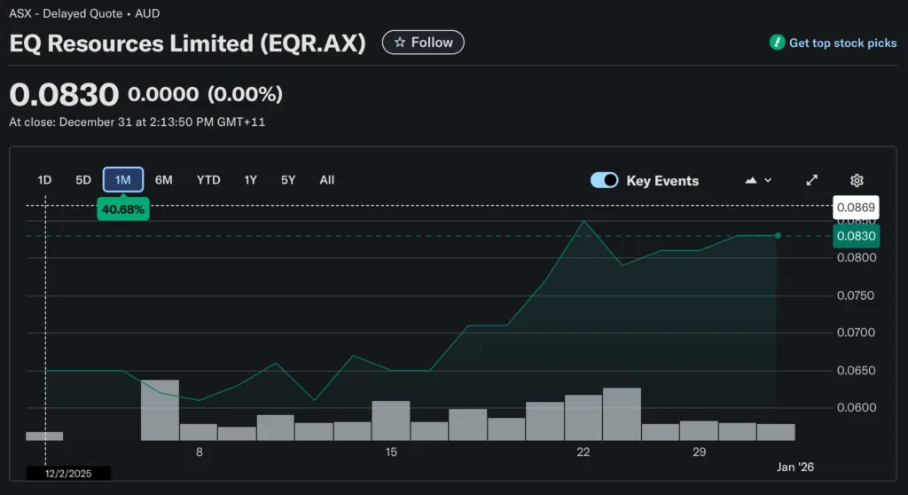This screenshot has height=495, width=908.
Task: Select the YTD range tab
Action: tap(208, 180)
